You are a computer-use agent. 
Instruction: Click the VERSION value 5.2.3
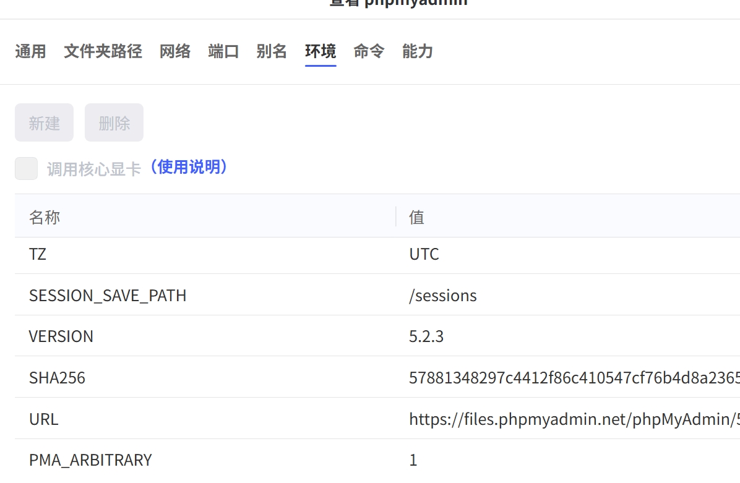coord(424,336)
